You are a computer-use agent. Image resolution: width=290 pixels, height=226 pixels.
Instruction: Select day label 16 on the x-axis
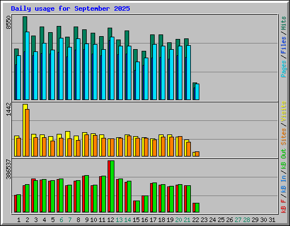tap(144, 220)
